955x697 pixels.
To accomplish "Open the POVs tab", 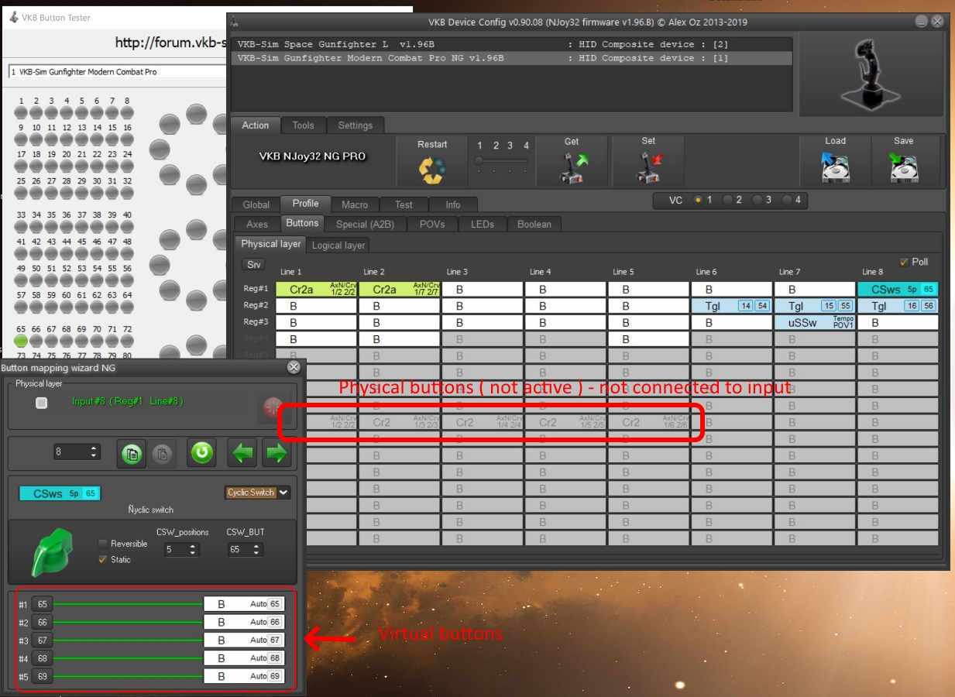I will tap(432, 225).
